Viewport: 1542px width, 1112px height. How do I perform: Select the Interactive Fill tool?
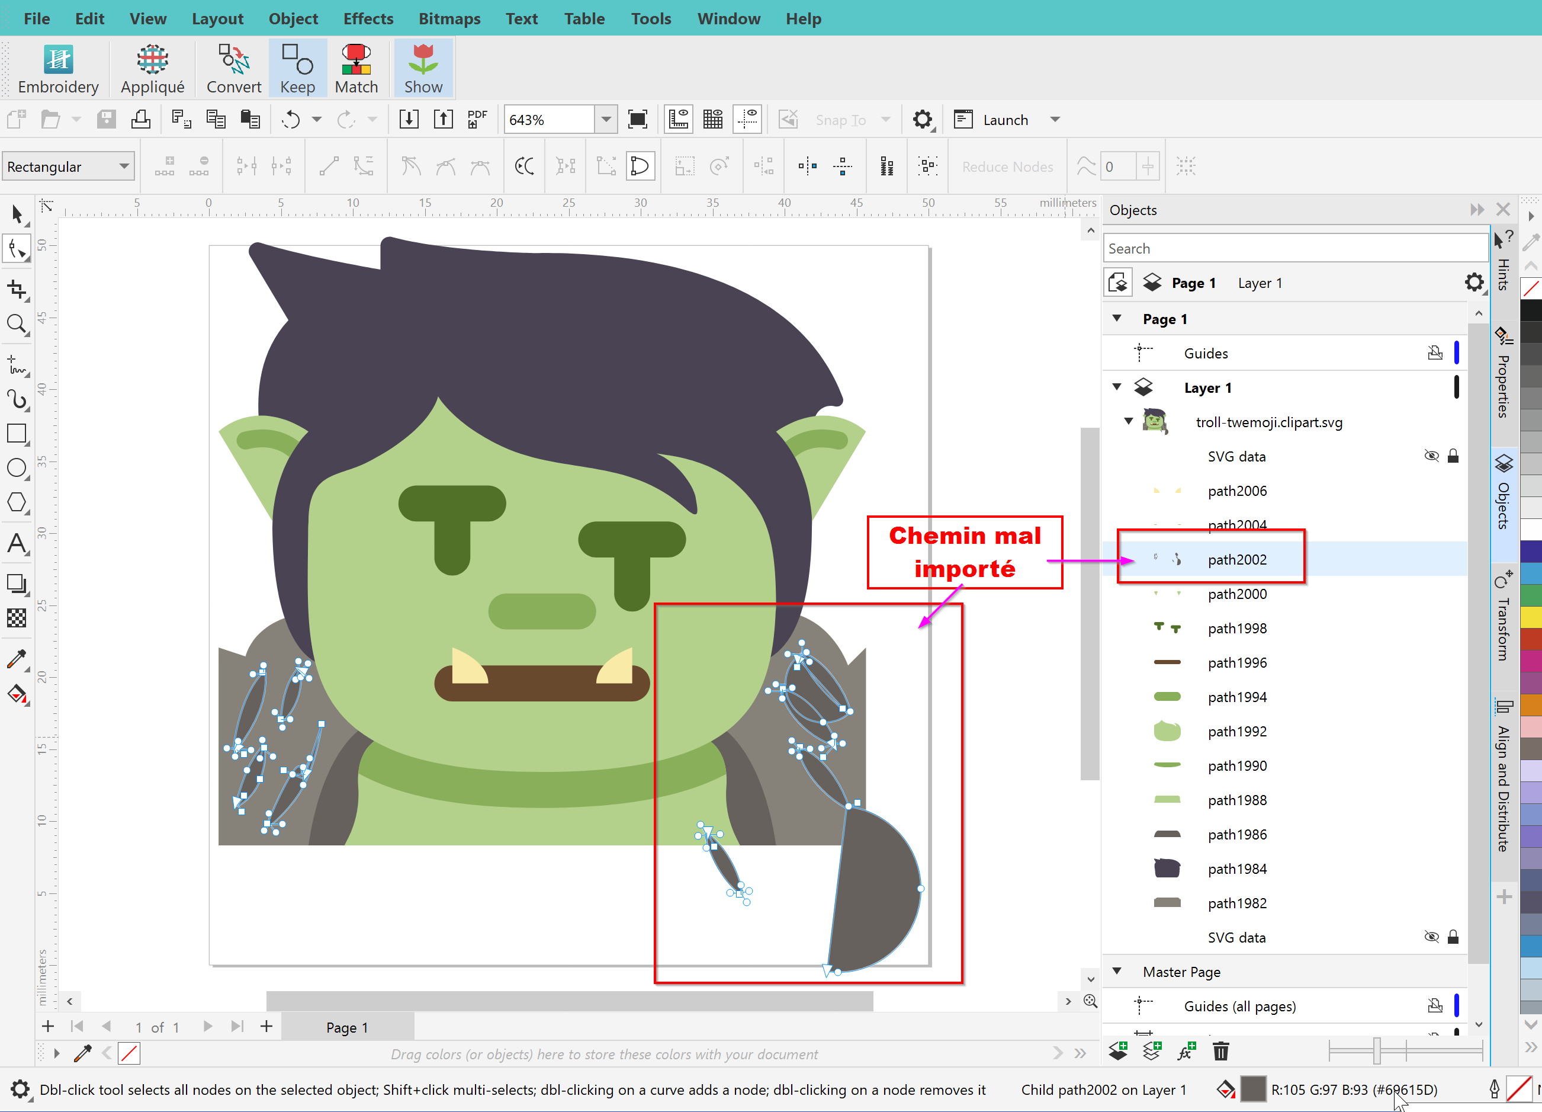pos(17,694)
